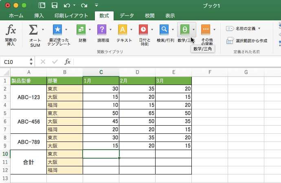
Task: Click the Name Box stepper arrows
Action: [31, 61]
